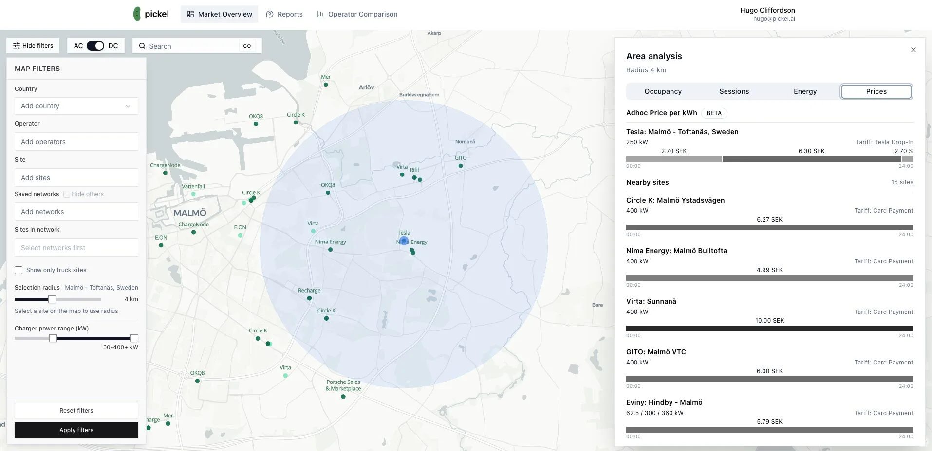Screen dimensions: 932x451
Task: Click the Porsche Sales & Marketplace map marker
Action: tap(343, 397)
